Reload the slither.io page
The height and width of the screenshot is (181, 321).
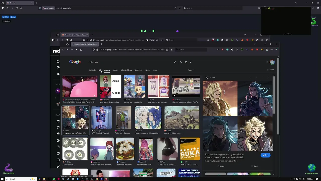[x=17, y=8]
